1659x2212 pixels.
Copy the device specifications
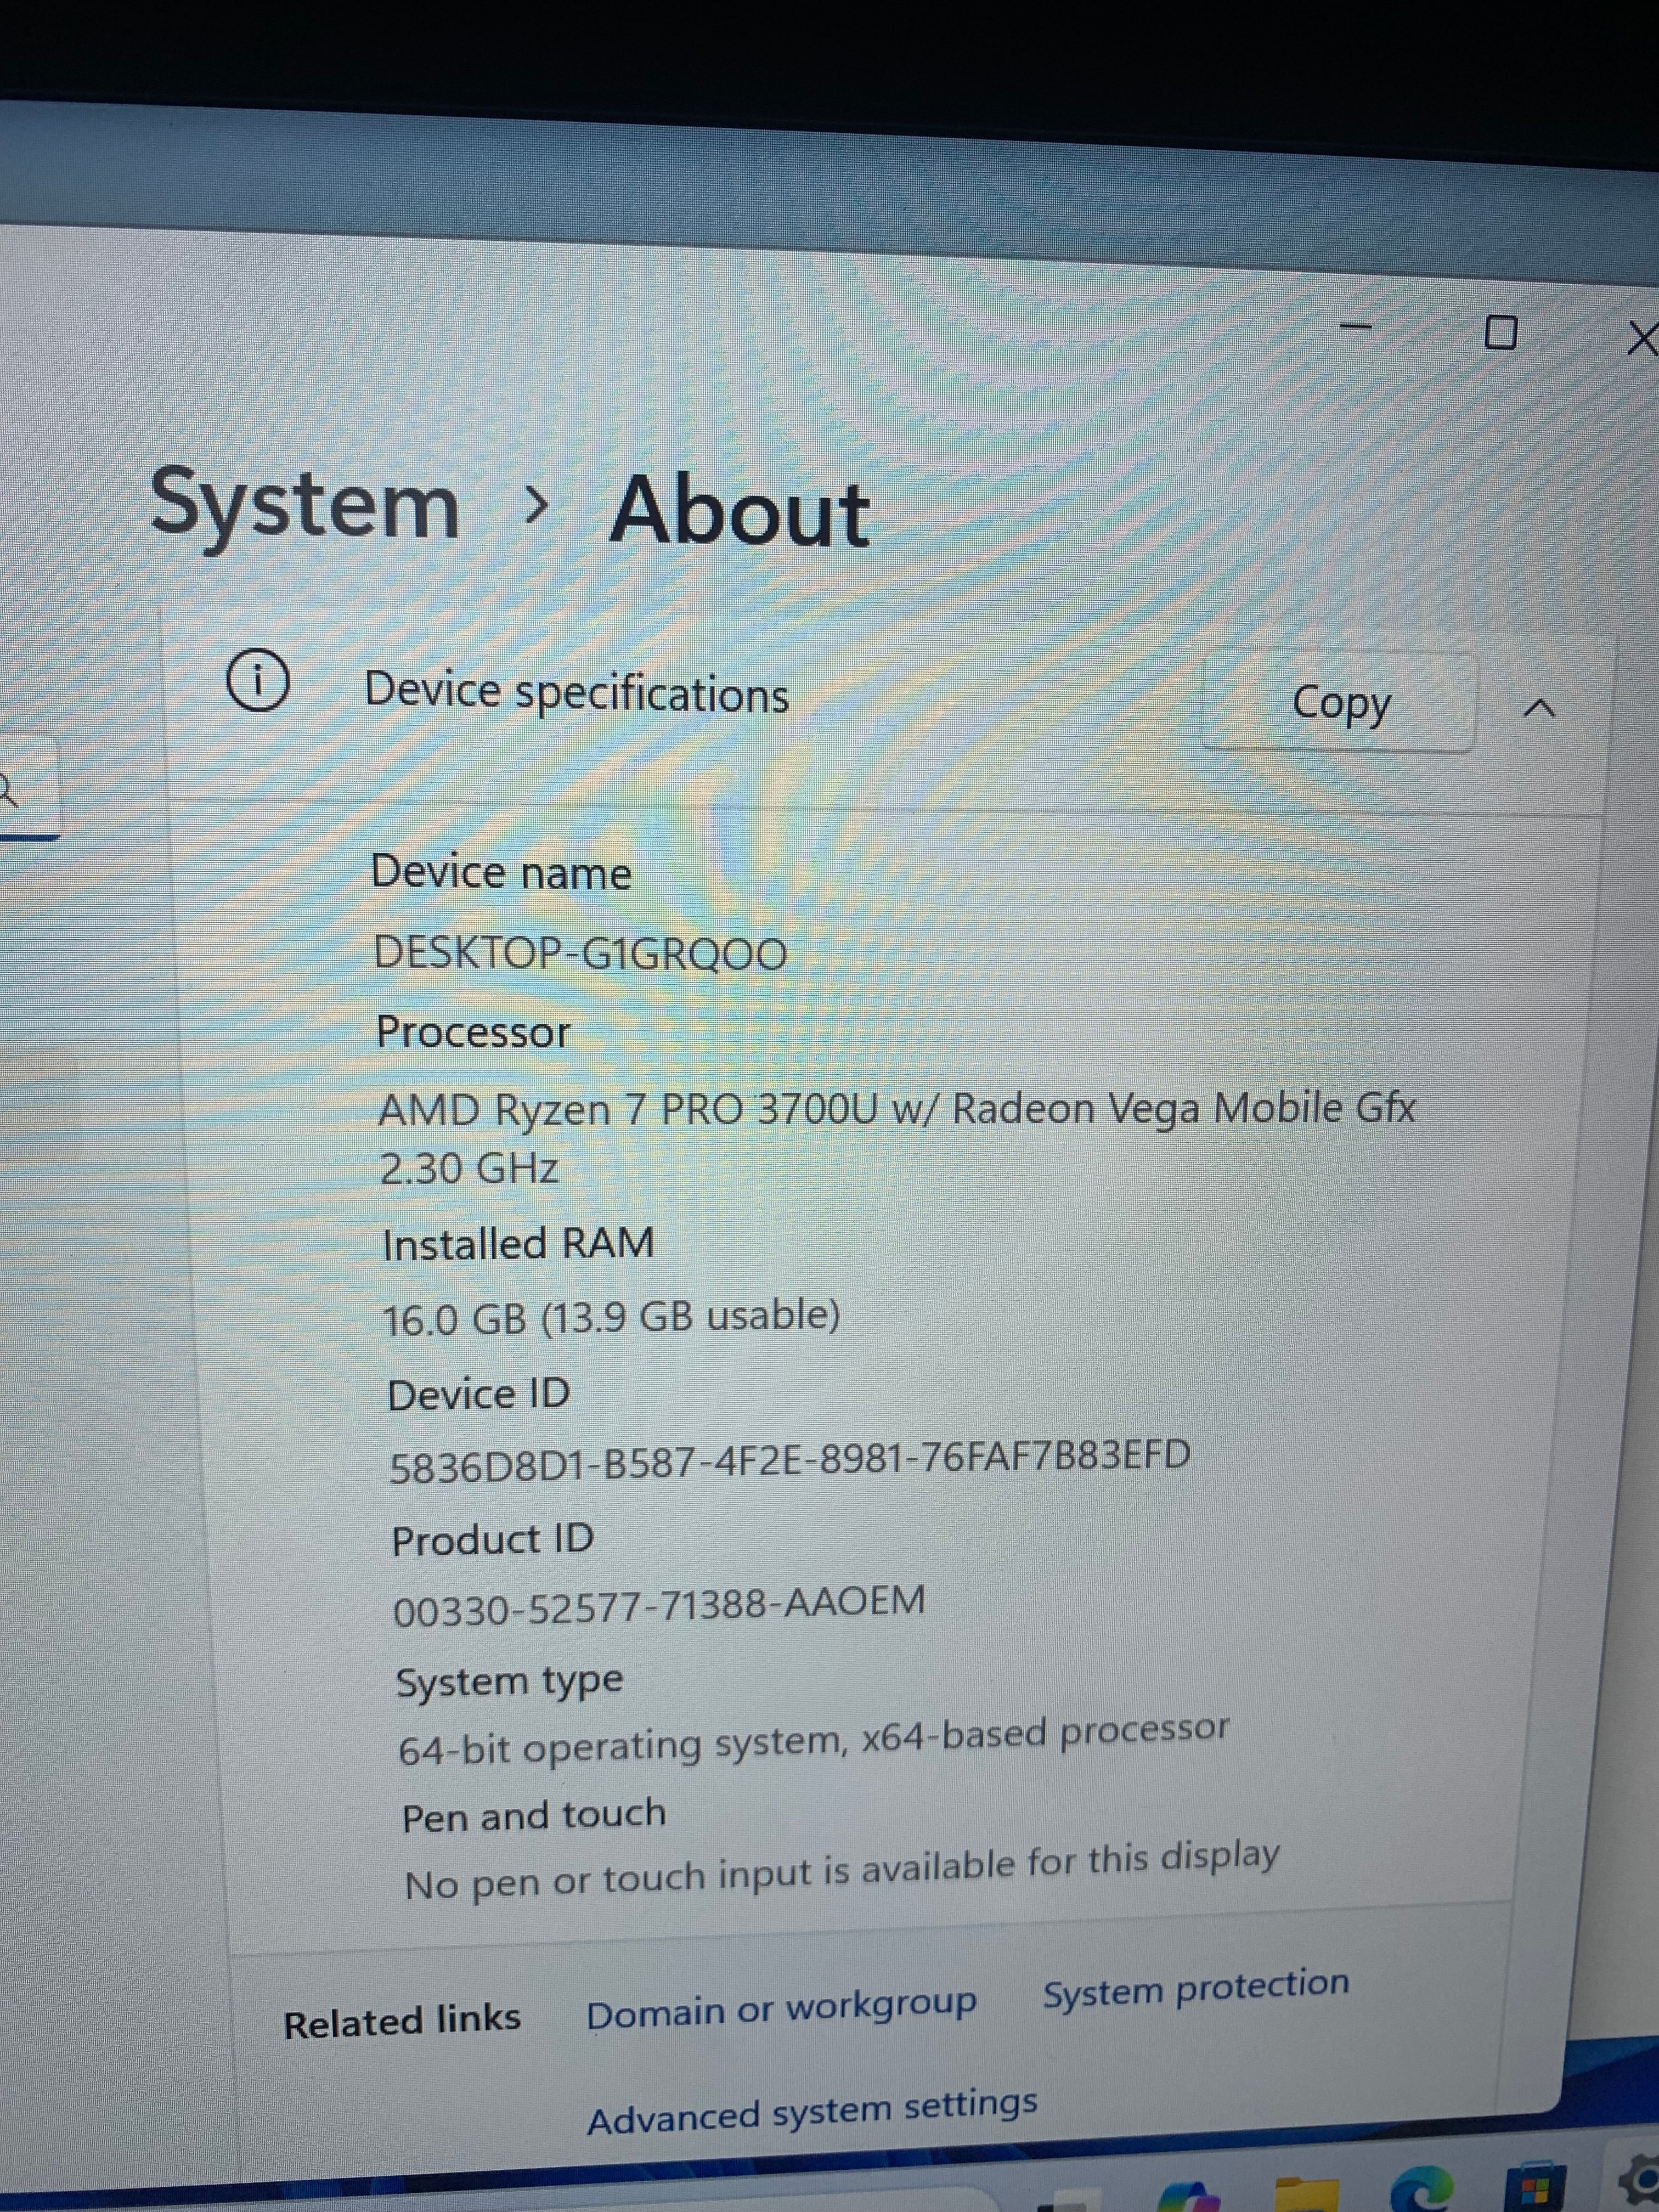click(1339, 703)
